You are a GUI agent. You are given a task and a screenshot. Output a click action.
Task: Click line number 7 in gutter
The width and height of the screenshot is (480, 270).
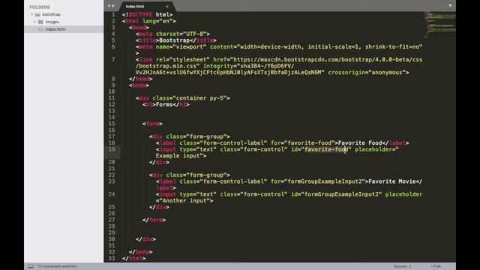(113, 59)
